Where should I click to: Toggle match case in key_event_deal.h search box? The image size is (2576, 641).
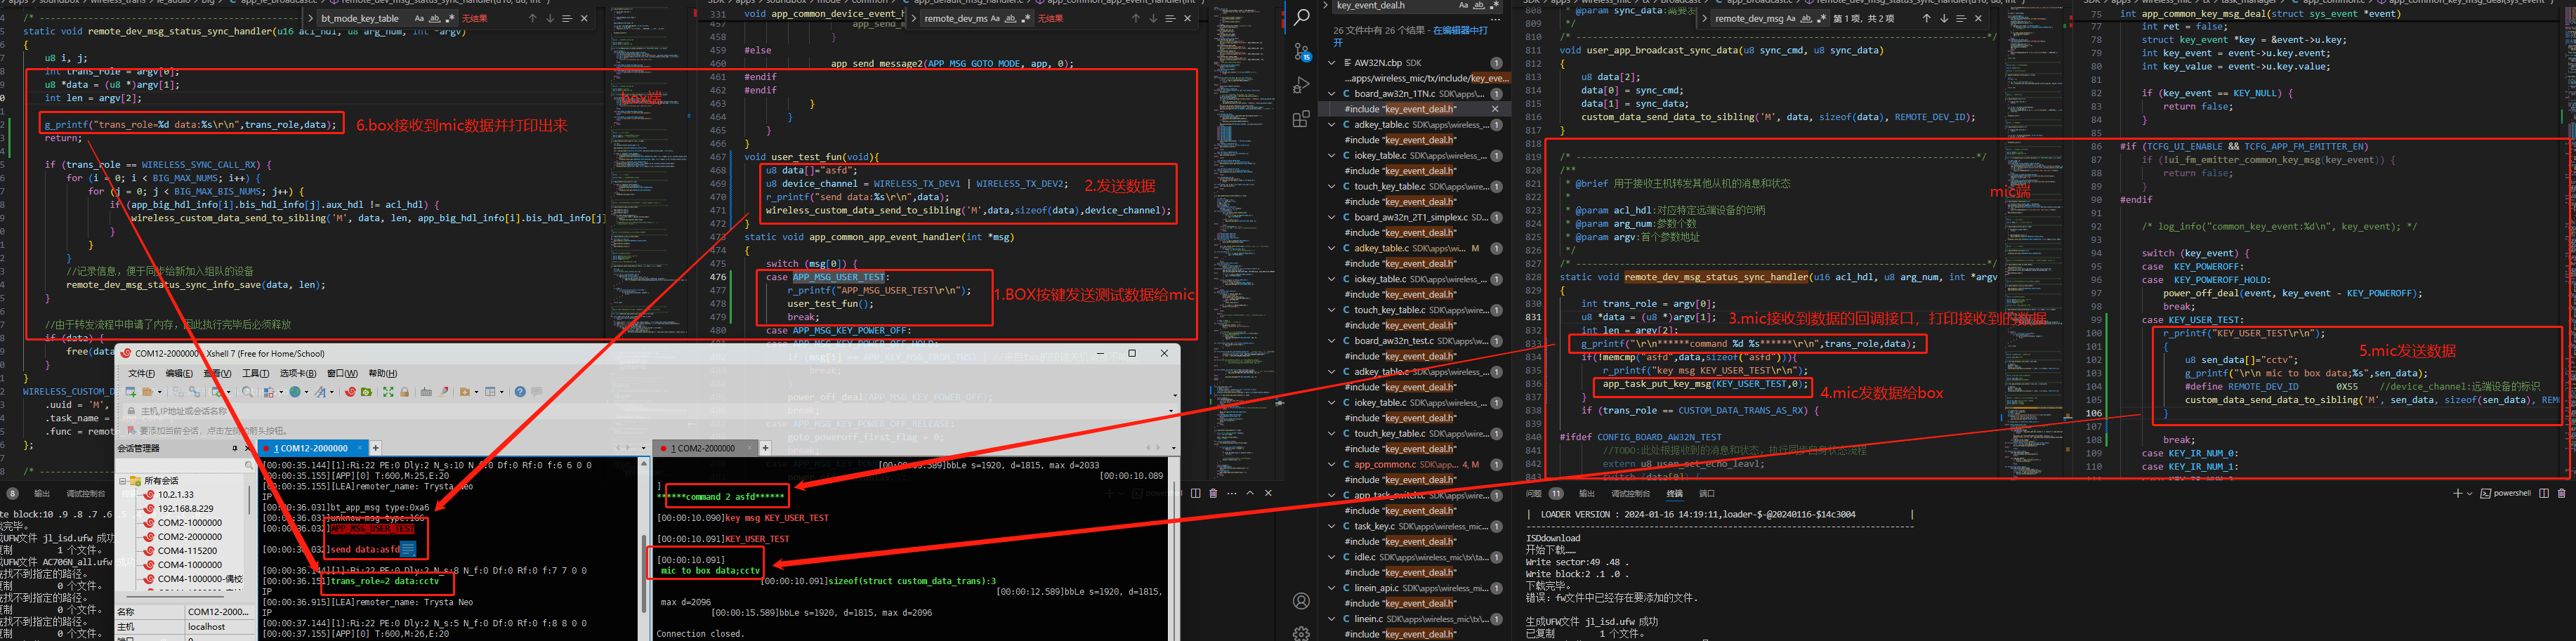[x=1464, y=5]
